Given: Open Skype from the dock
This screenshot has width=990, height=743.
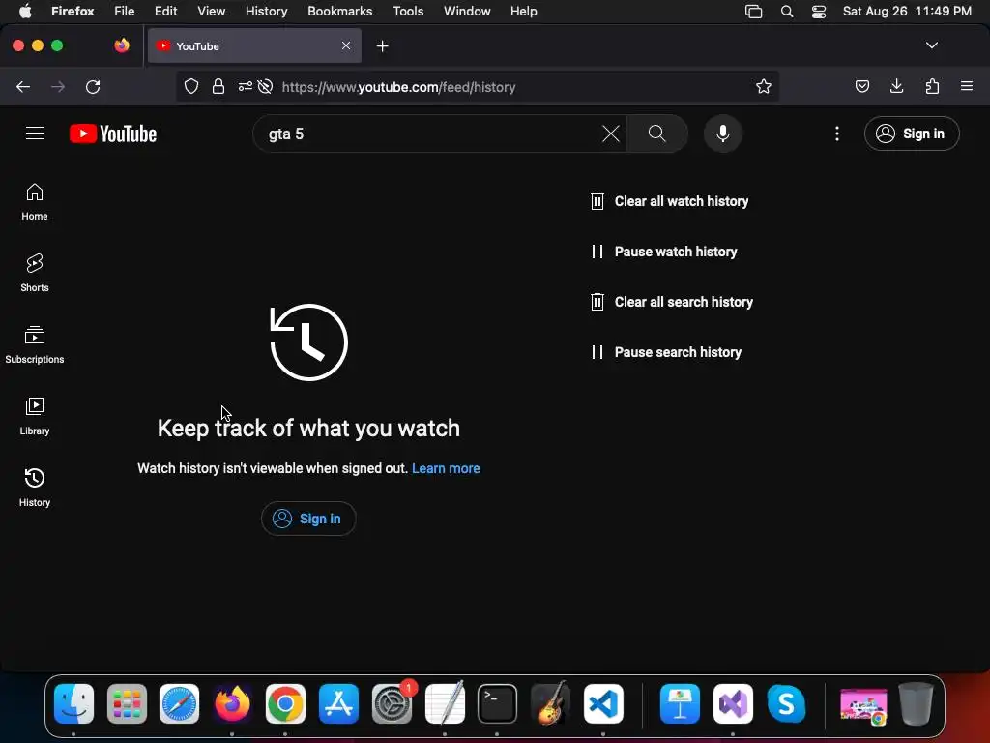Looking at the screenshot, I should [x=786, y=704].
